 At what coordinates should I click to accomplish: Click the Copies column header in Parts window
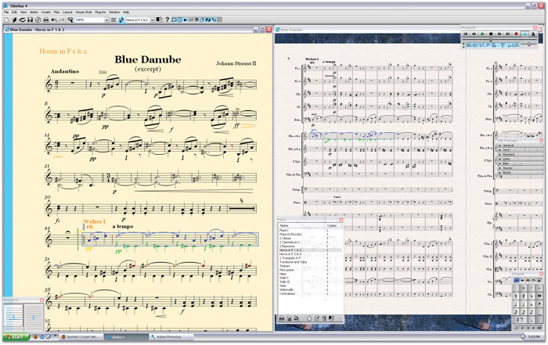click(x=333, y=225)
